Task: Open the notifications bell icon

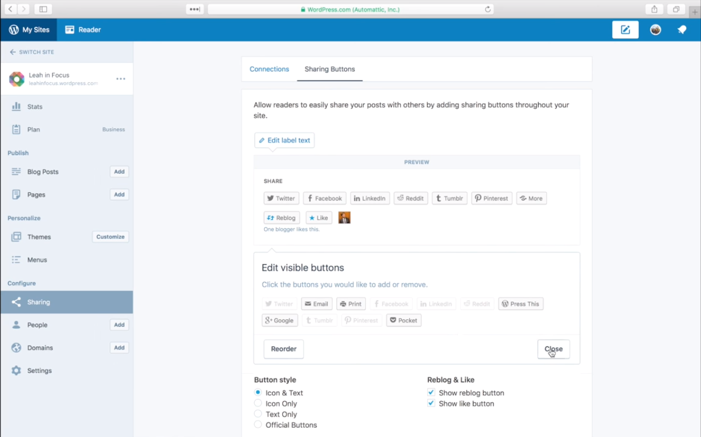Action: click(682, 30)
